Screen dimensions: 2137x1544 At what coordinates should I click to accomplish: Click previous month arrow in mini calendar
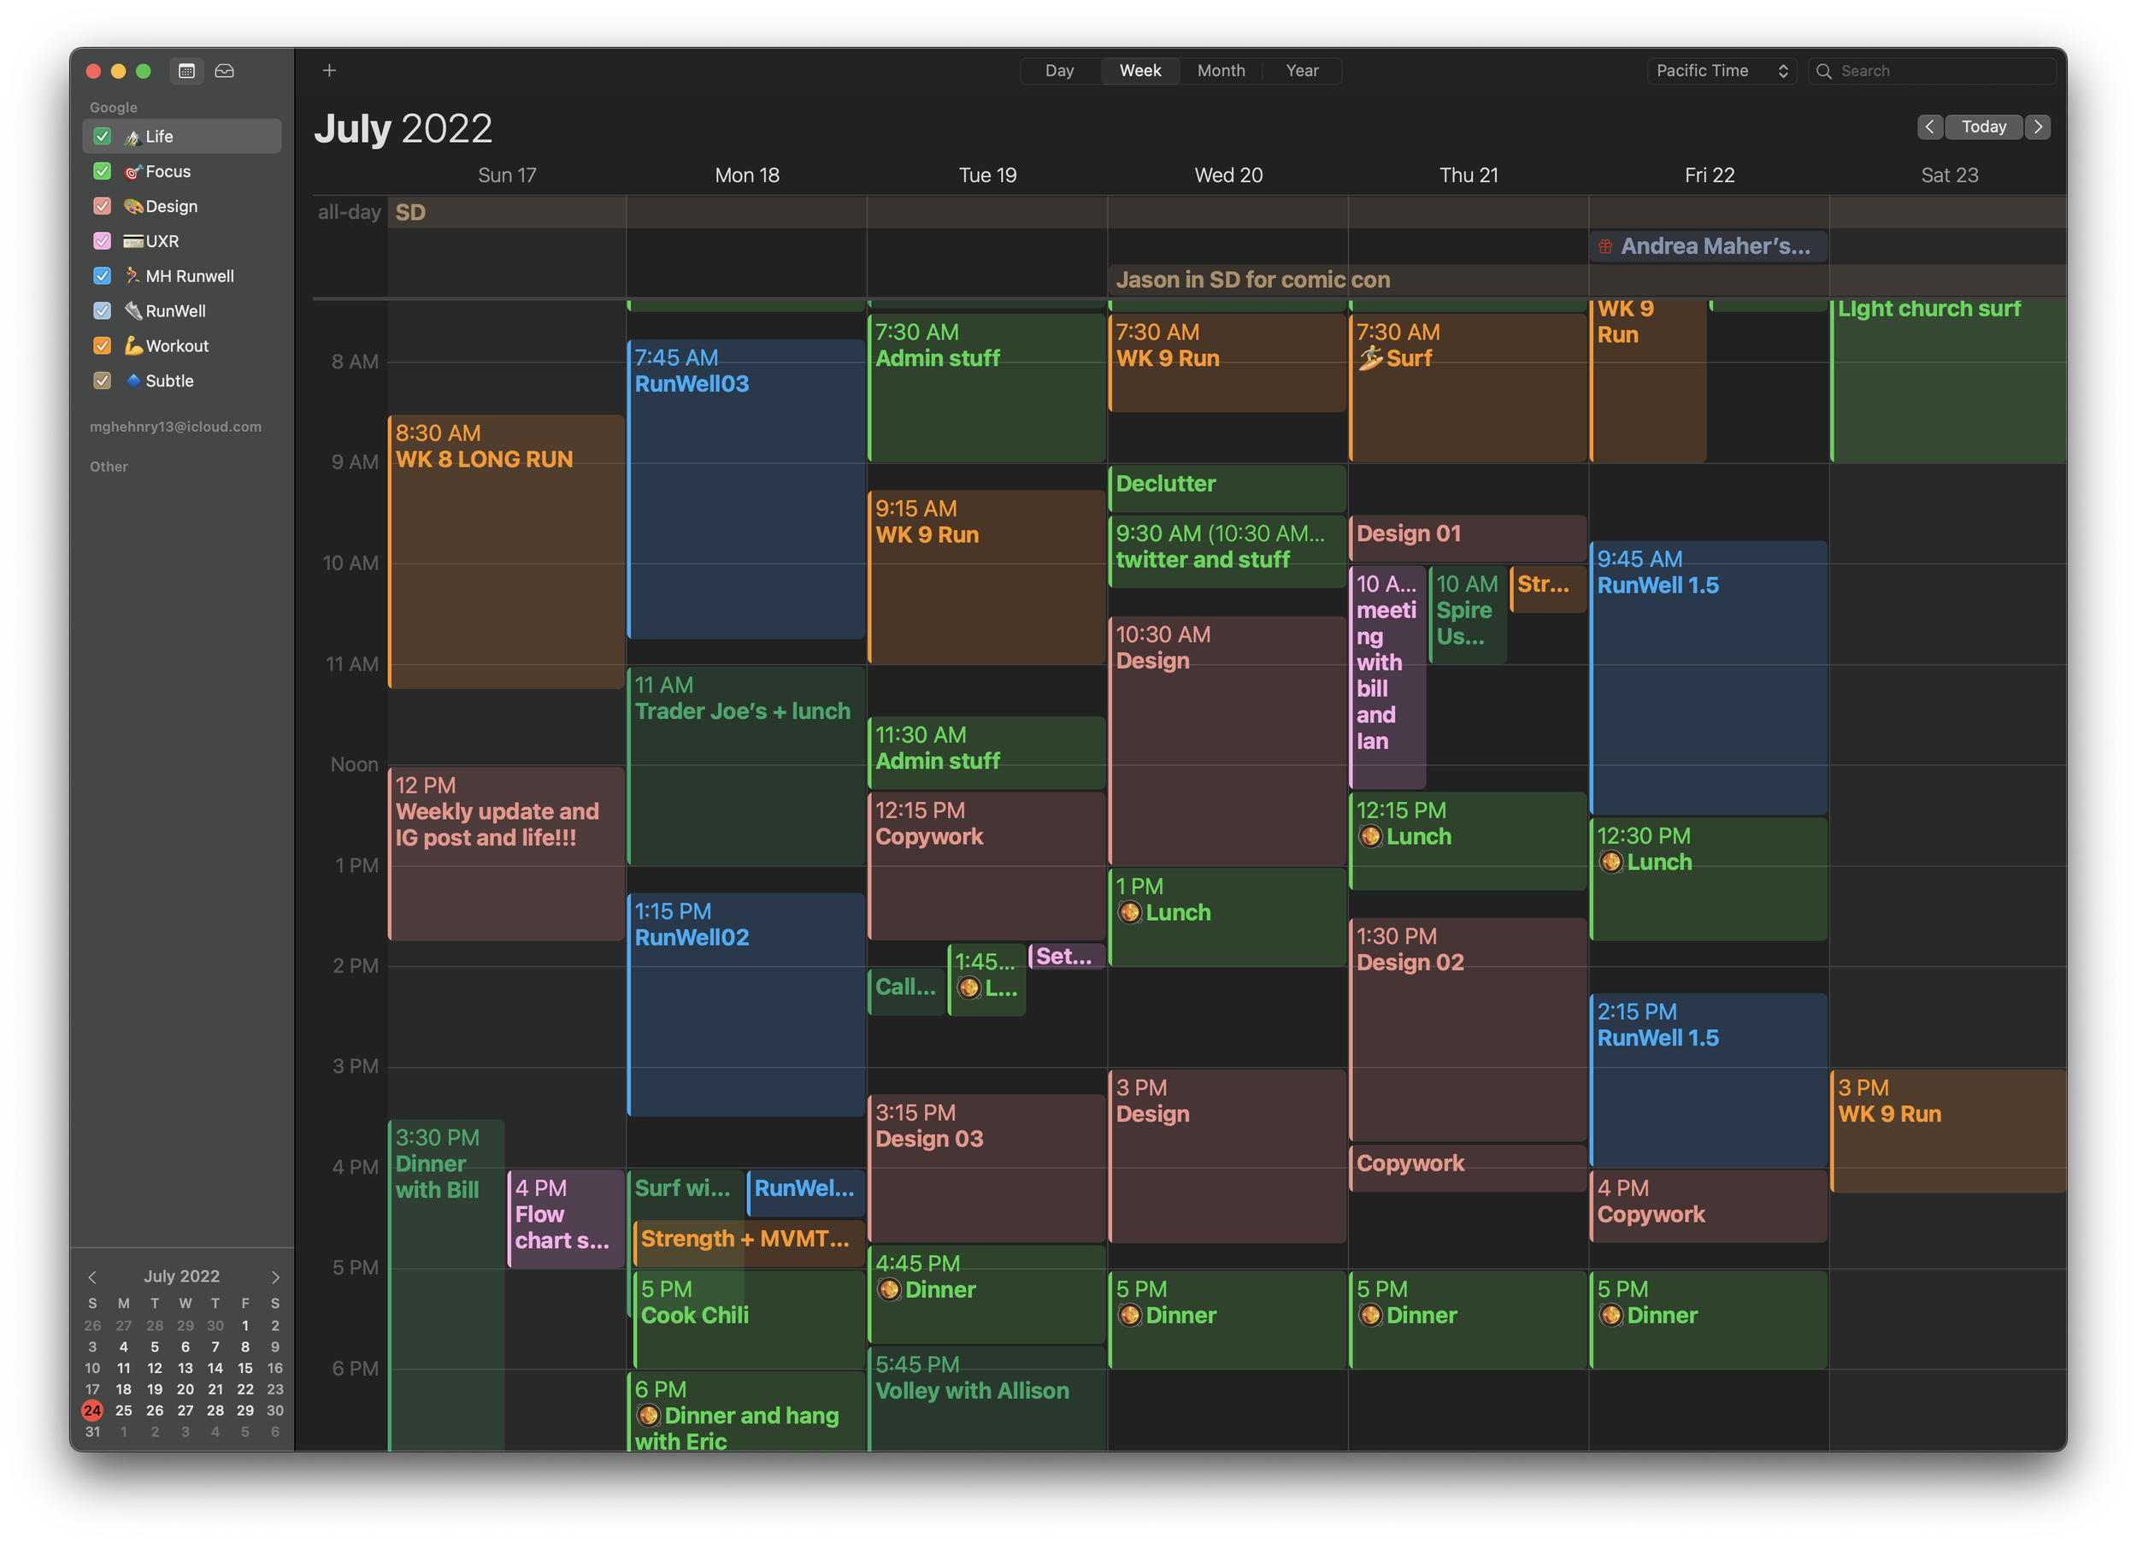[x=92, y=1276]
